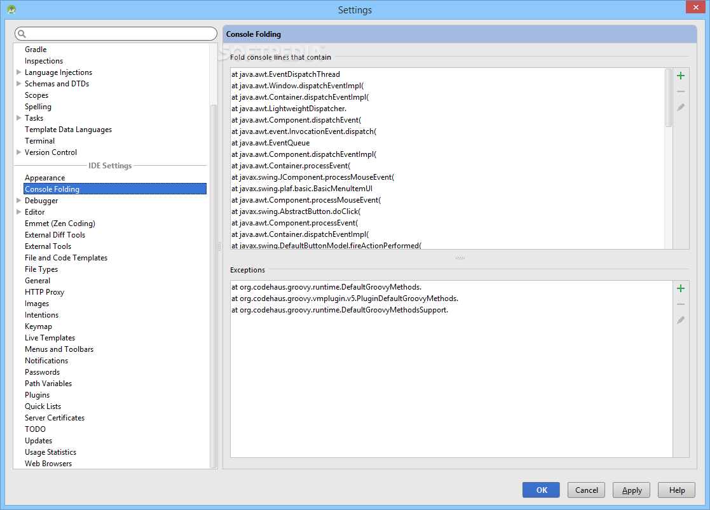Open Intentions settings
The width and height of the screenshot is (710, 510).
pos(42,315)
